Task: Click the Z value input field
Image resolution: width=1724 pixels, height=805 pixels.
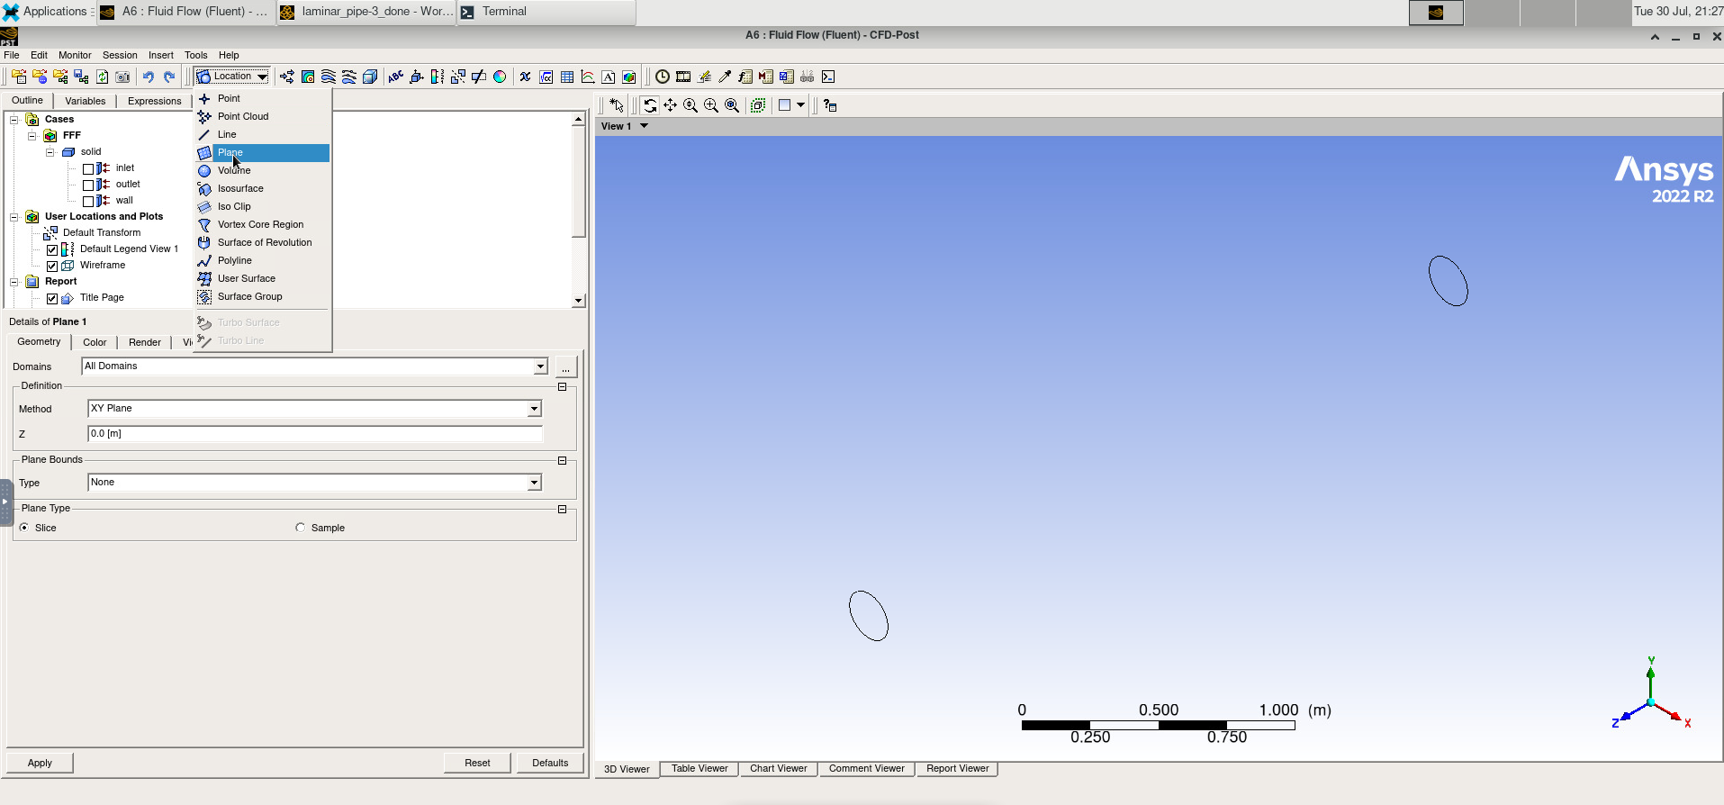Action: 315,433
